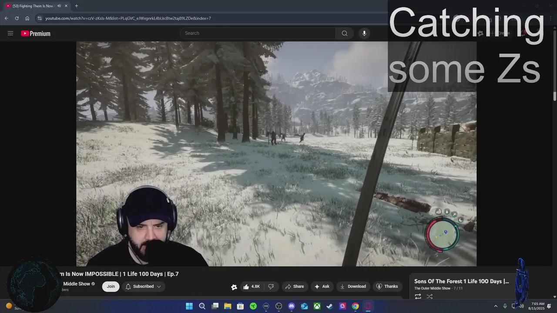
Task: Click the browser address bar URL
Action: click(128, 18)
